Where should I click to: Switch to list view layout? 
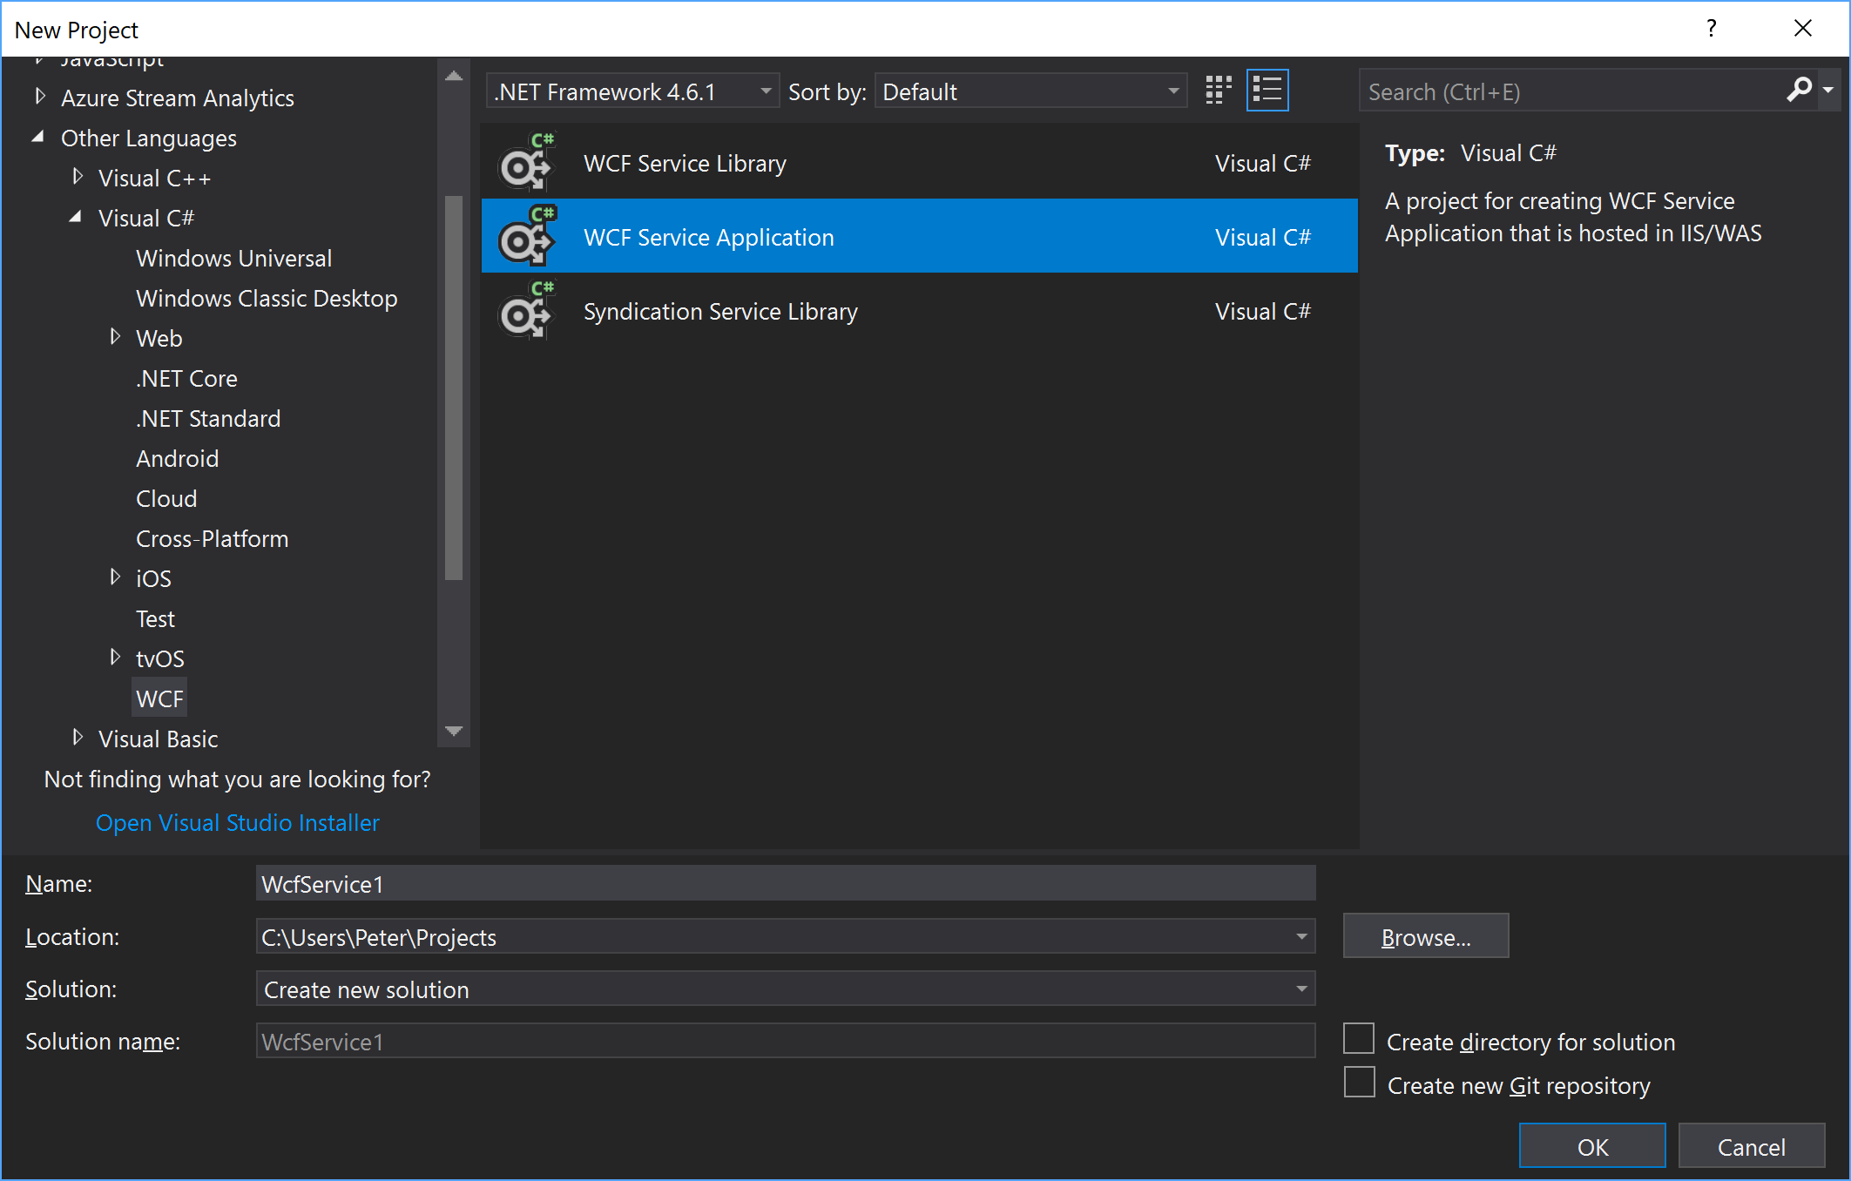tap(1268, 91)
